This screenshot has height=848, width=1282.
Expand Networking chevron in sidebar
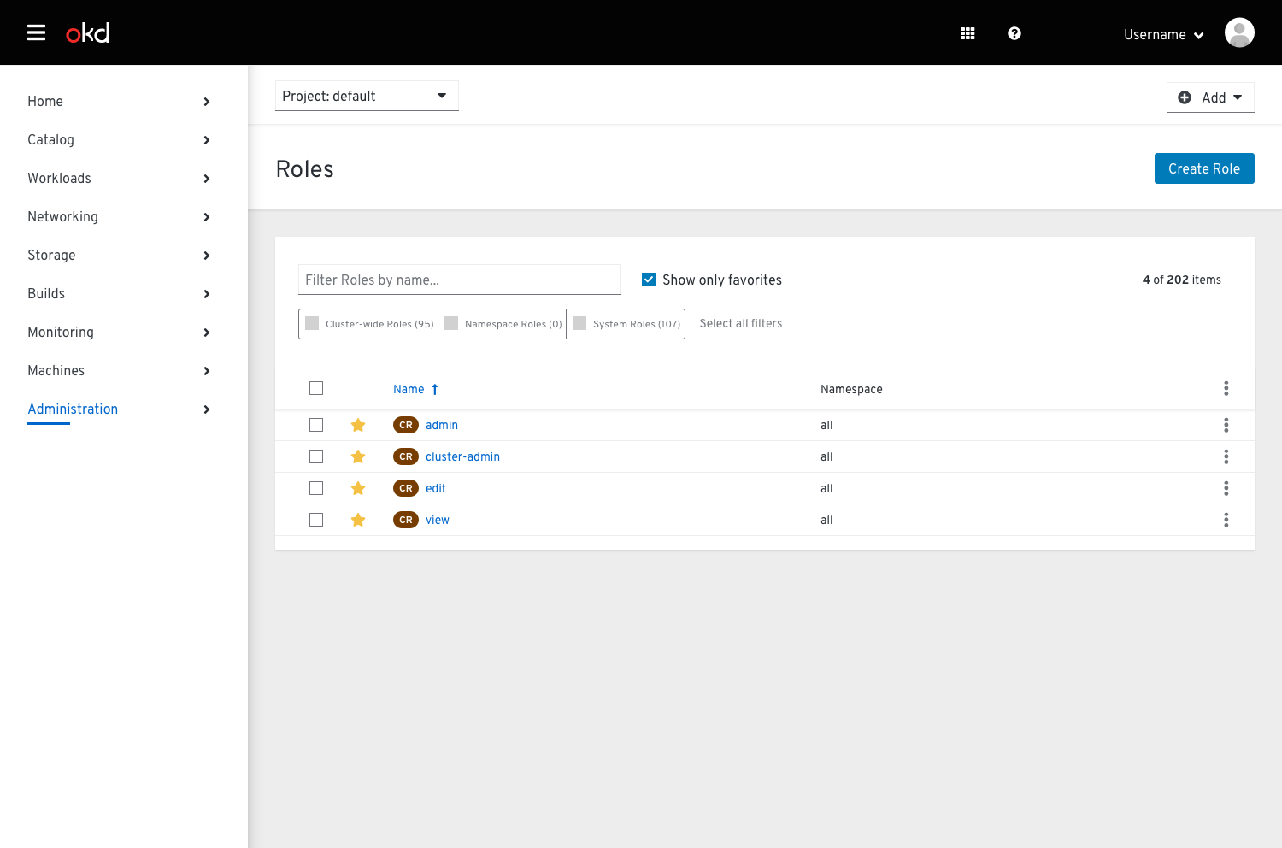(207, 217)
